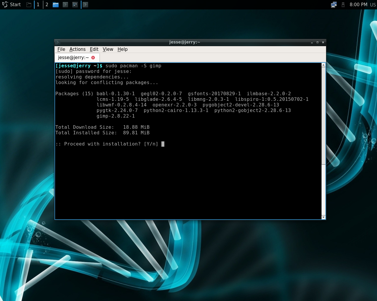Open the US keyboard layout indicator
The height and width of the screenshot is (301, 377).
pos(373,5)
